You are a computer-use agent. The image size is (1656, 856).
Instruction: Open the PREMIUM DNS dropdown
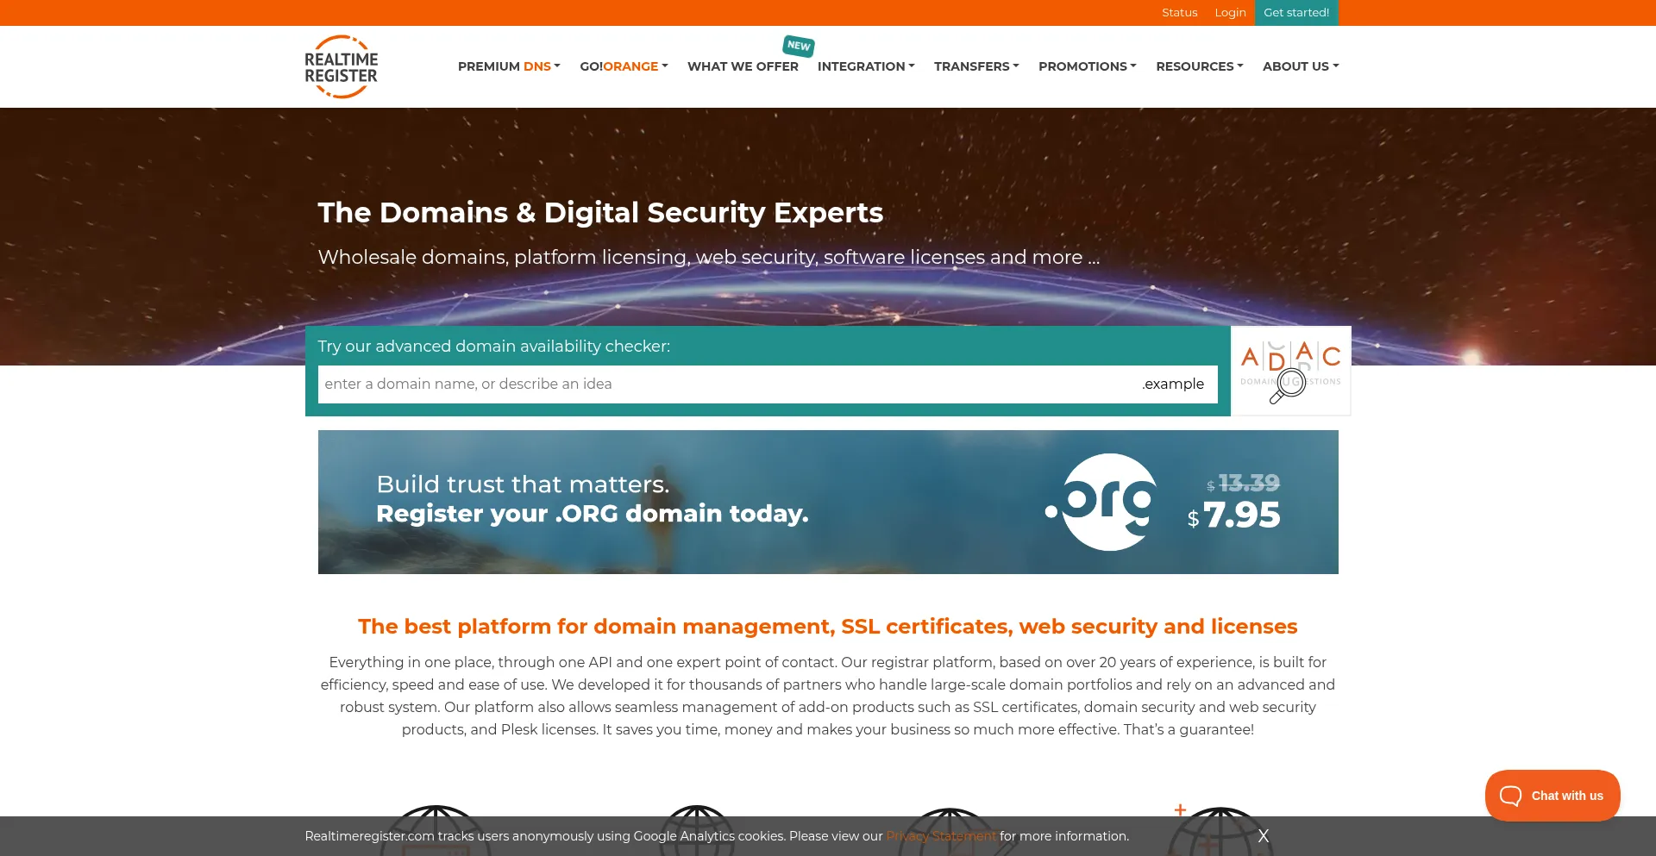pos(508,66)
